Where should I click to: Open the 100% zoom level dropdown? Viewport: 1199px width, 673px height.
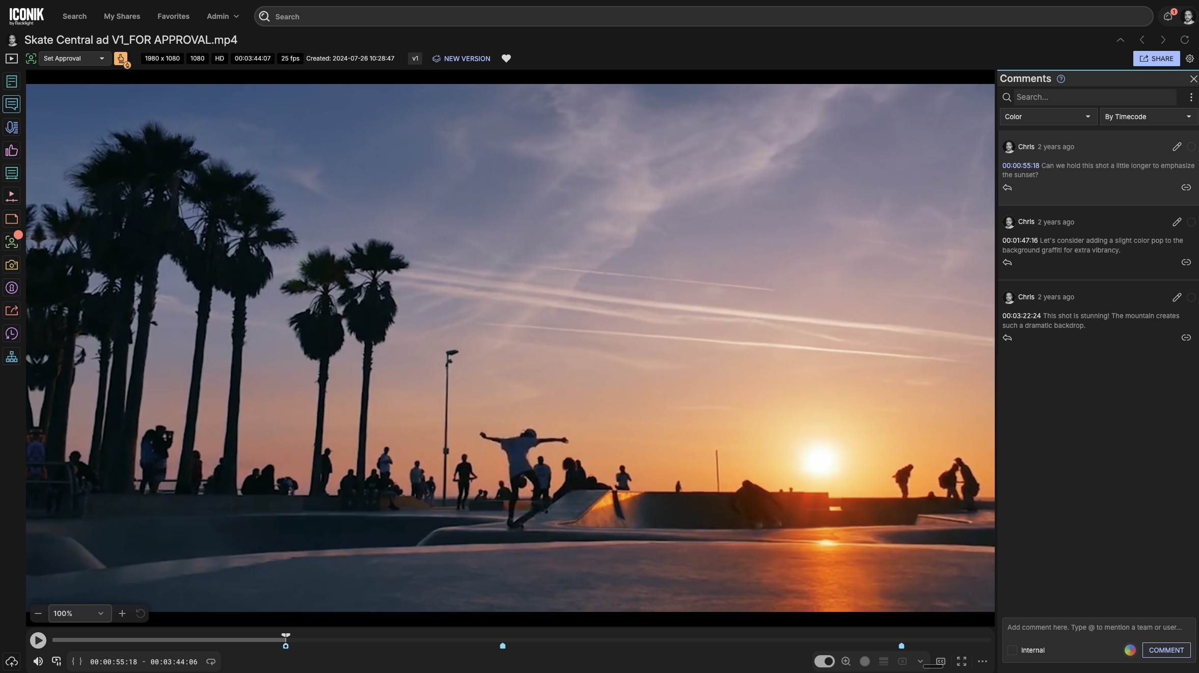pos(79,613)
